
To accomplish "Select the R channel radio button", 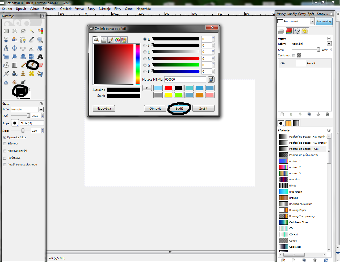I will click(145, 59).
